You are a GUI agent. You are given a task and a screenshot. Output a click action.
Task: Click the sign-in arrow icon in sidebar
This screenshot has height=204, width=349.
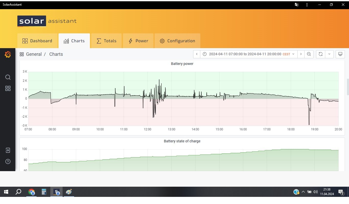8,150
